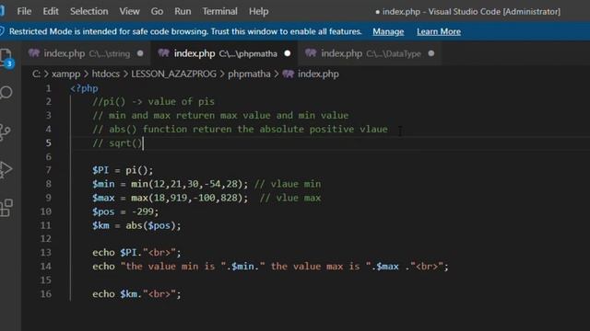
Task: Click the PHP icon on DataType tab
Action: [311, 53]
